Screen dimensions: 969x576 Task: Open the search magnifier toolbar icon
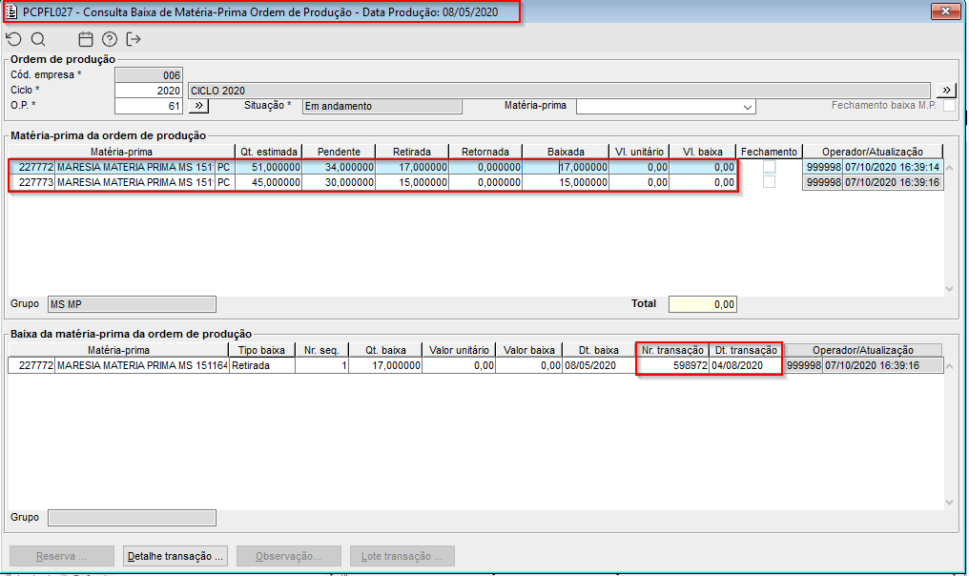(x=38, y=39)
